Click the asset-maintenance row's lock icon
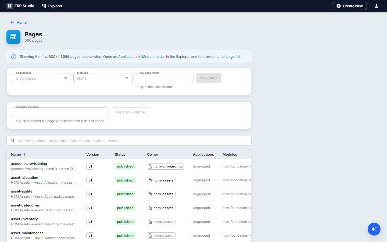The image size is (387, 242). (x=150, y=236)
